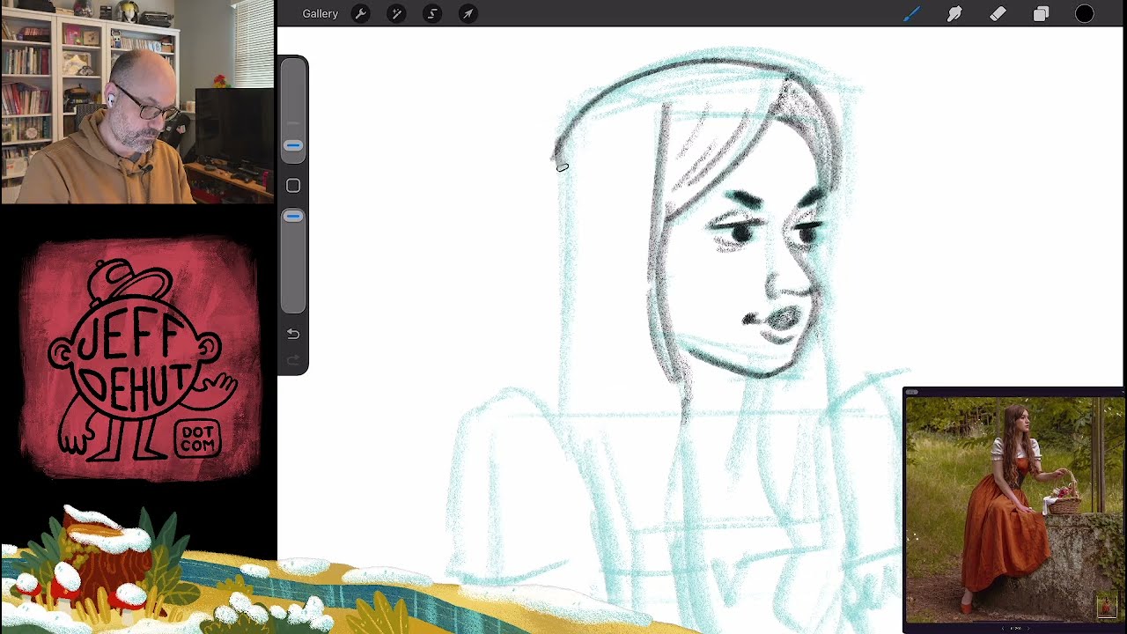Select the Brush paint tool
Image resolution: width=1127 pixels, height=634 pixels.
coord(911,14)
